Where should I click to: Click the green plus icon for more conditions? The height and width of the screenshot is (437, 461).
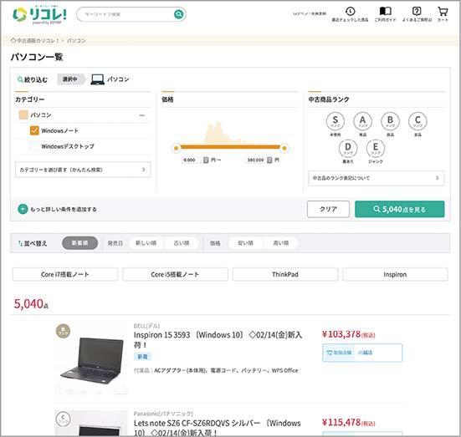23,209
